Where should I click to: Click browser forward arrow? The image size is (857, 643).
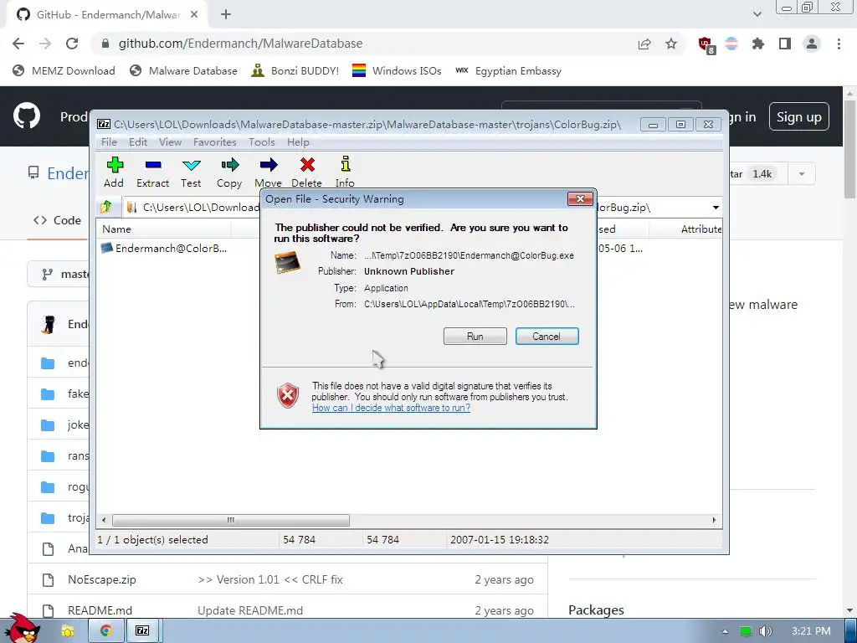coord(45,44)
